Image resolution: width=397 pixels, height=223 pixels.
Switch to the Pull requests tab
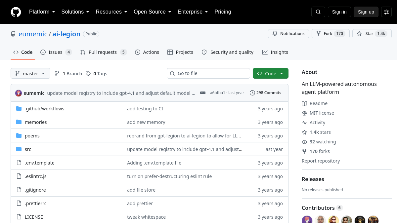click(x=103, y=52)
